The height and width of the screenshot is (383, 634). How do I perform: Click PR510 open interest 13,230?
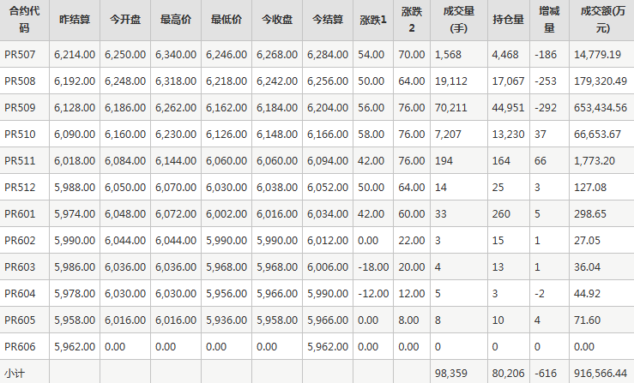pos(508,135)
